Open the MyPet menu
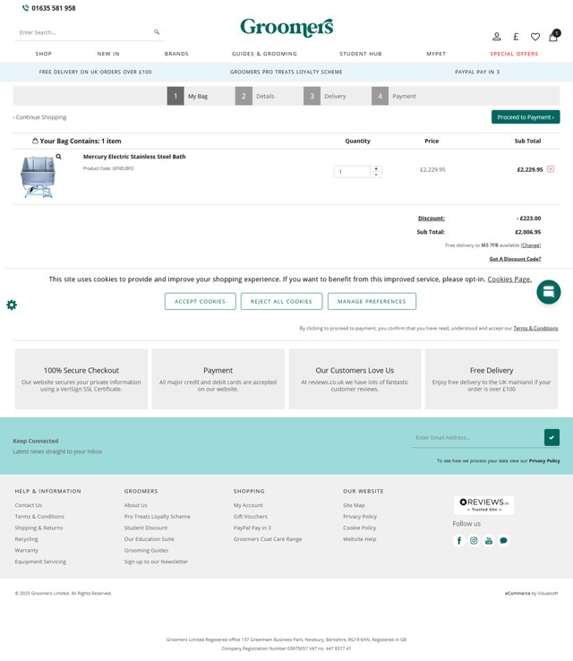Image resolution: width=573 pixels, height=661 pixels. [436, 54]
